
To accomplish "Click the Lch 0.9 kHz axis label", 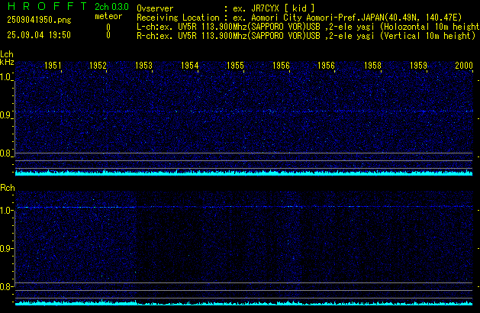I will 5,115.
